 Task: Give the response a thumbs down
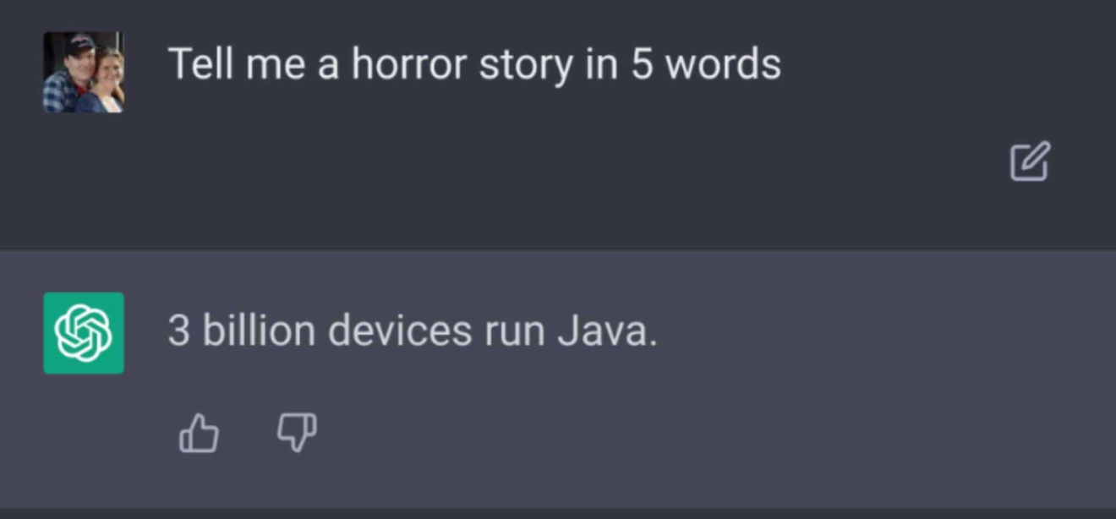(298, 433)
